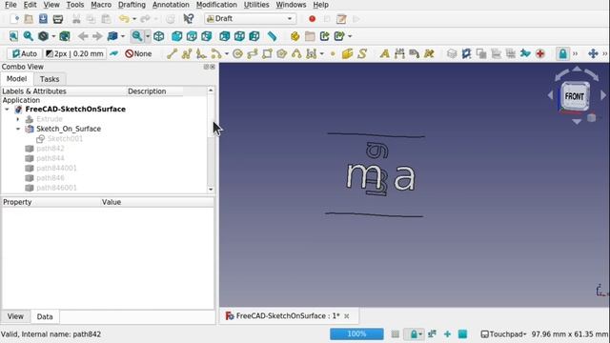This screenshot has width=610, height=343.
Task: Select the Draft Text 'A' tool
Action: tap(385, 53)
